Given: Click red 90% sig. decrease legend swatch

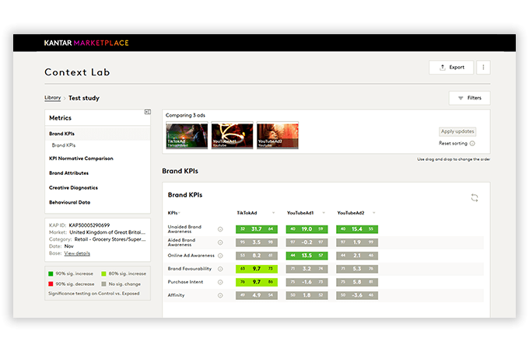Looking at the screenshot, I should (51, 284).
